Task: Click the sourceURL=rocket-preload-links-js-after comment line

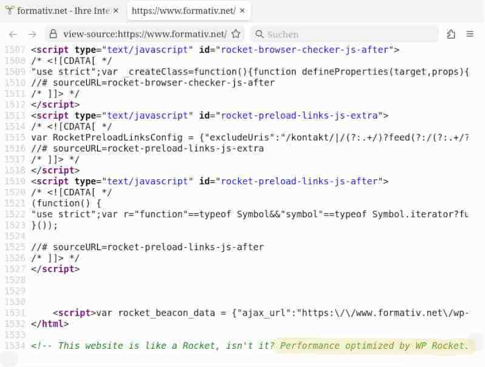Action: coord(148,247)
